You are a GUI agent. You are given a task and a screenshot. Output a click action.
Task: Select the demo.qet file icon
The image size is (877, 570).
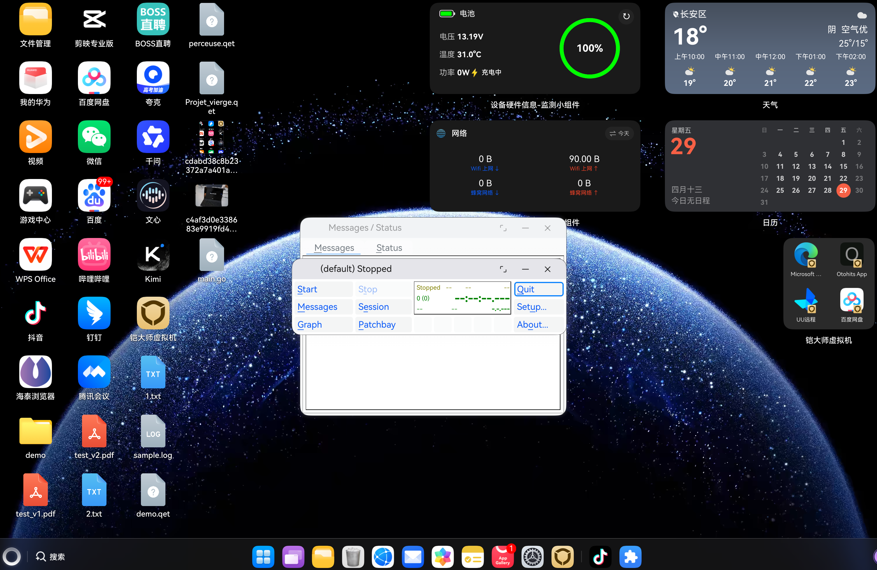click(153, 490)
